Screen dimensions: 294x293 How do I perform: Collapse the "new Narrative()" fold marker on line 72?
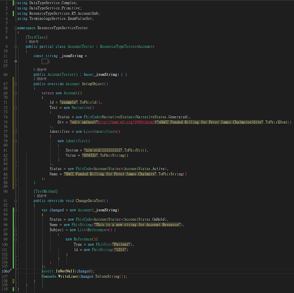16,108
